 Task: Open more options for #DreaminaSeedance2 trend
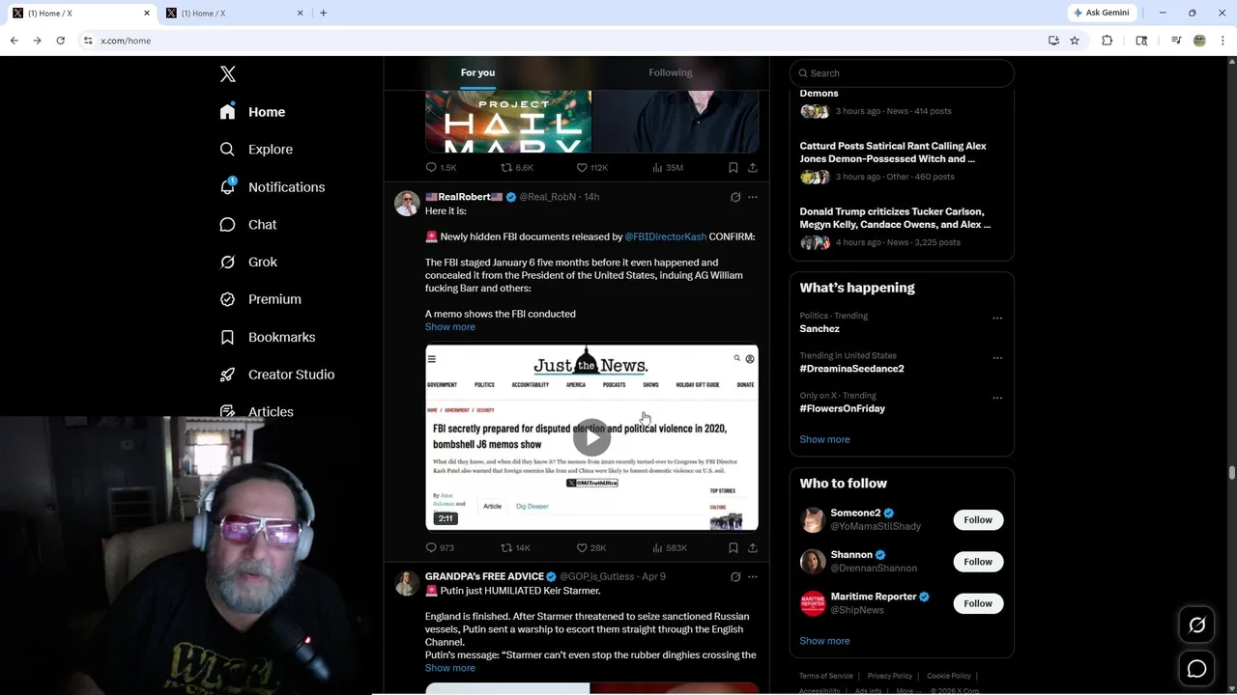point(997,357)
